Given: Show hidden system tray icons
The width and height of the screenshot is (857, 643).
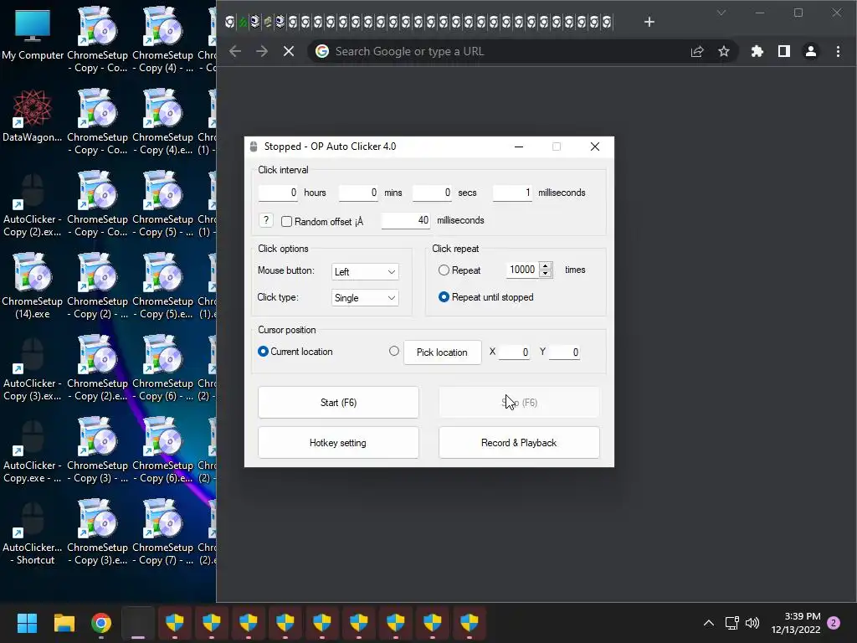Looking at the screenshot, I should (x=708, y=623).
